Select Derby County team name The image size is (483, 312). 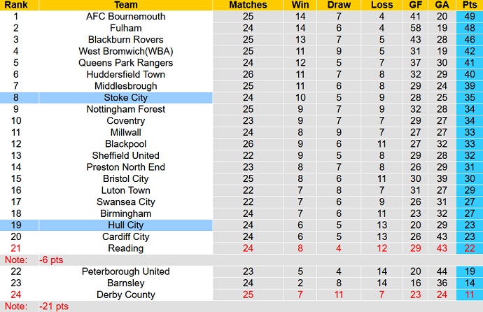point(126,295)
